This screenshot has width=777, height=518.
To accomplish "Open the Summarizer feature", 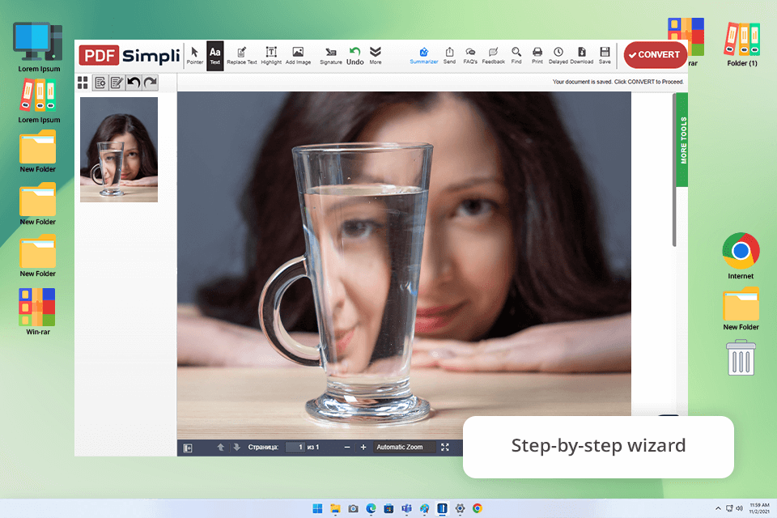I will (x=423, y=56).
